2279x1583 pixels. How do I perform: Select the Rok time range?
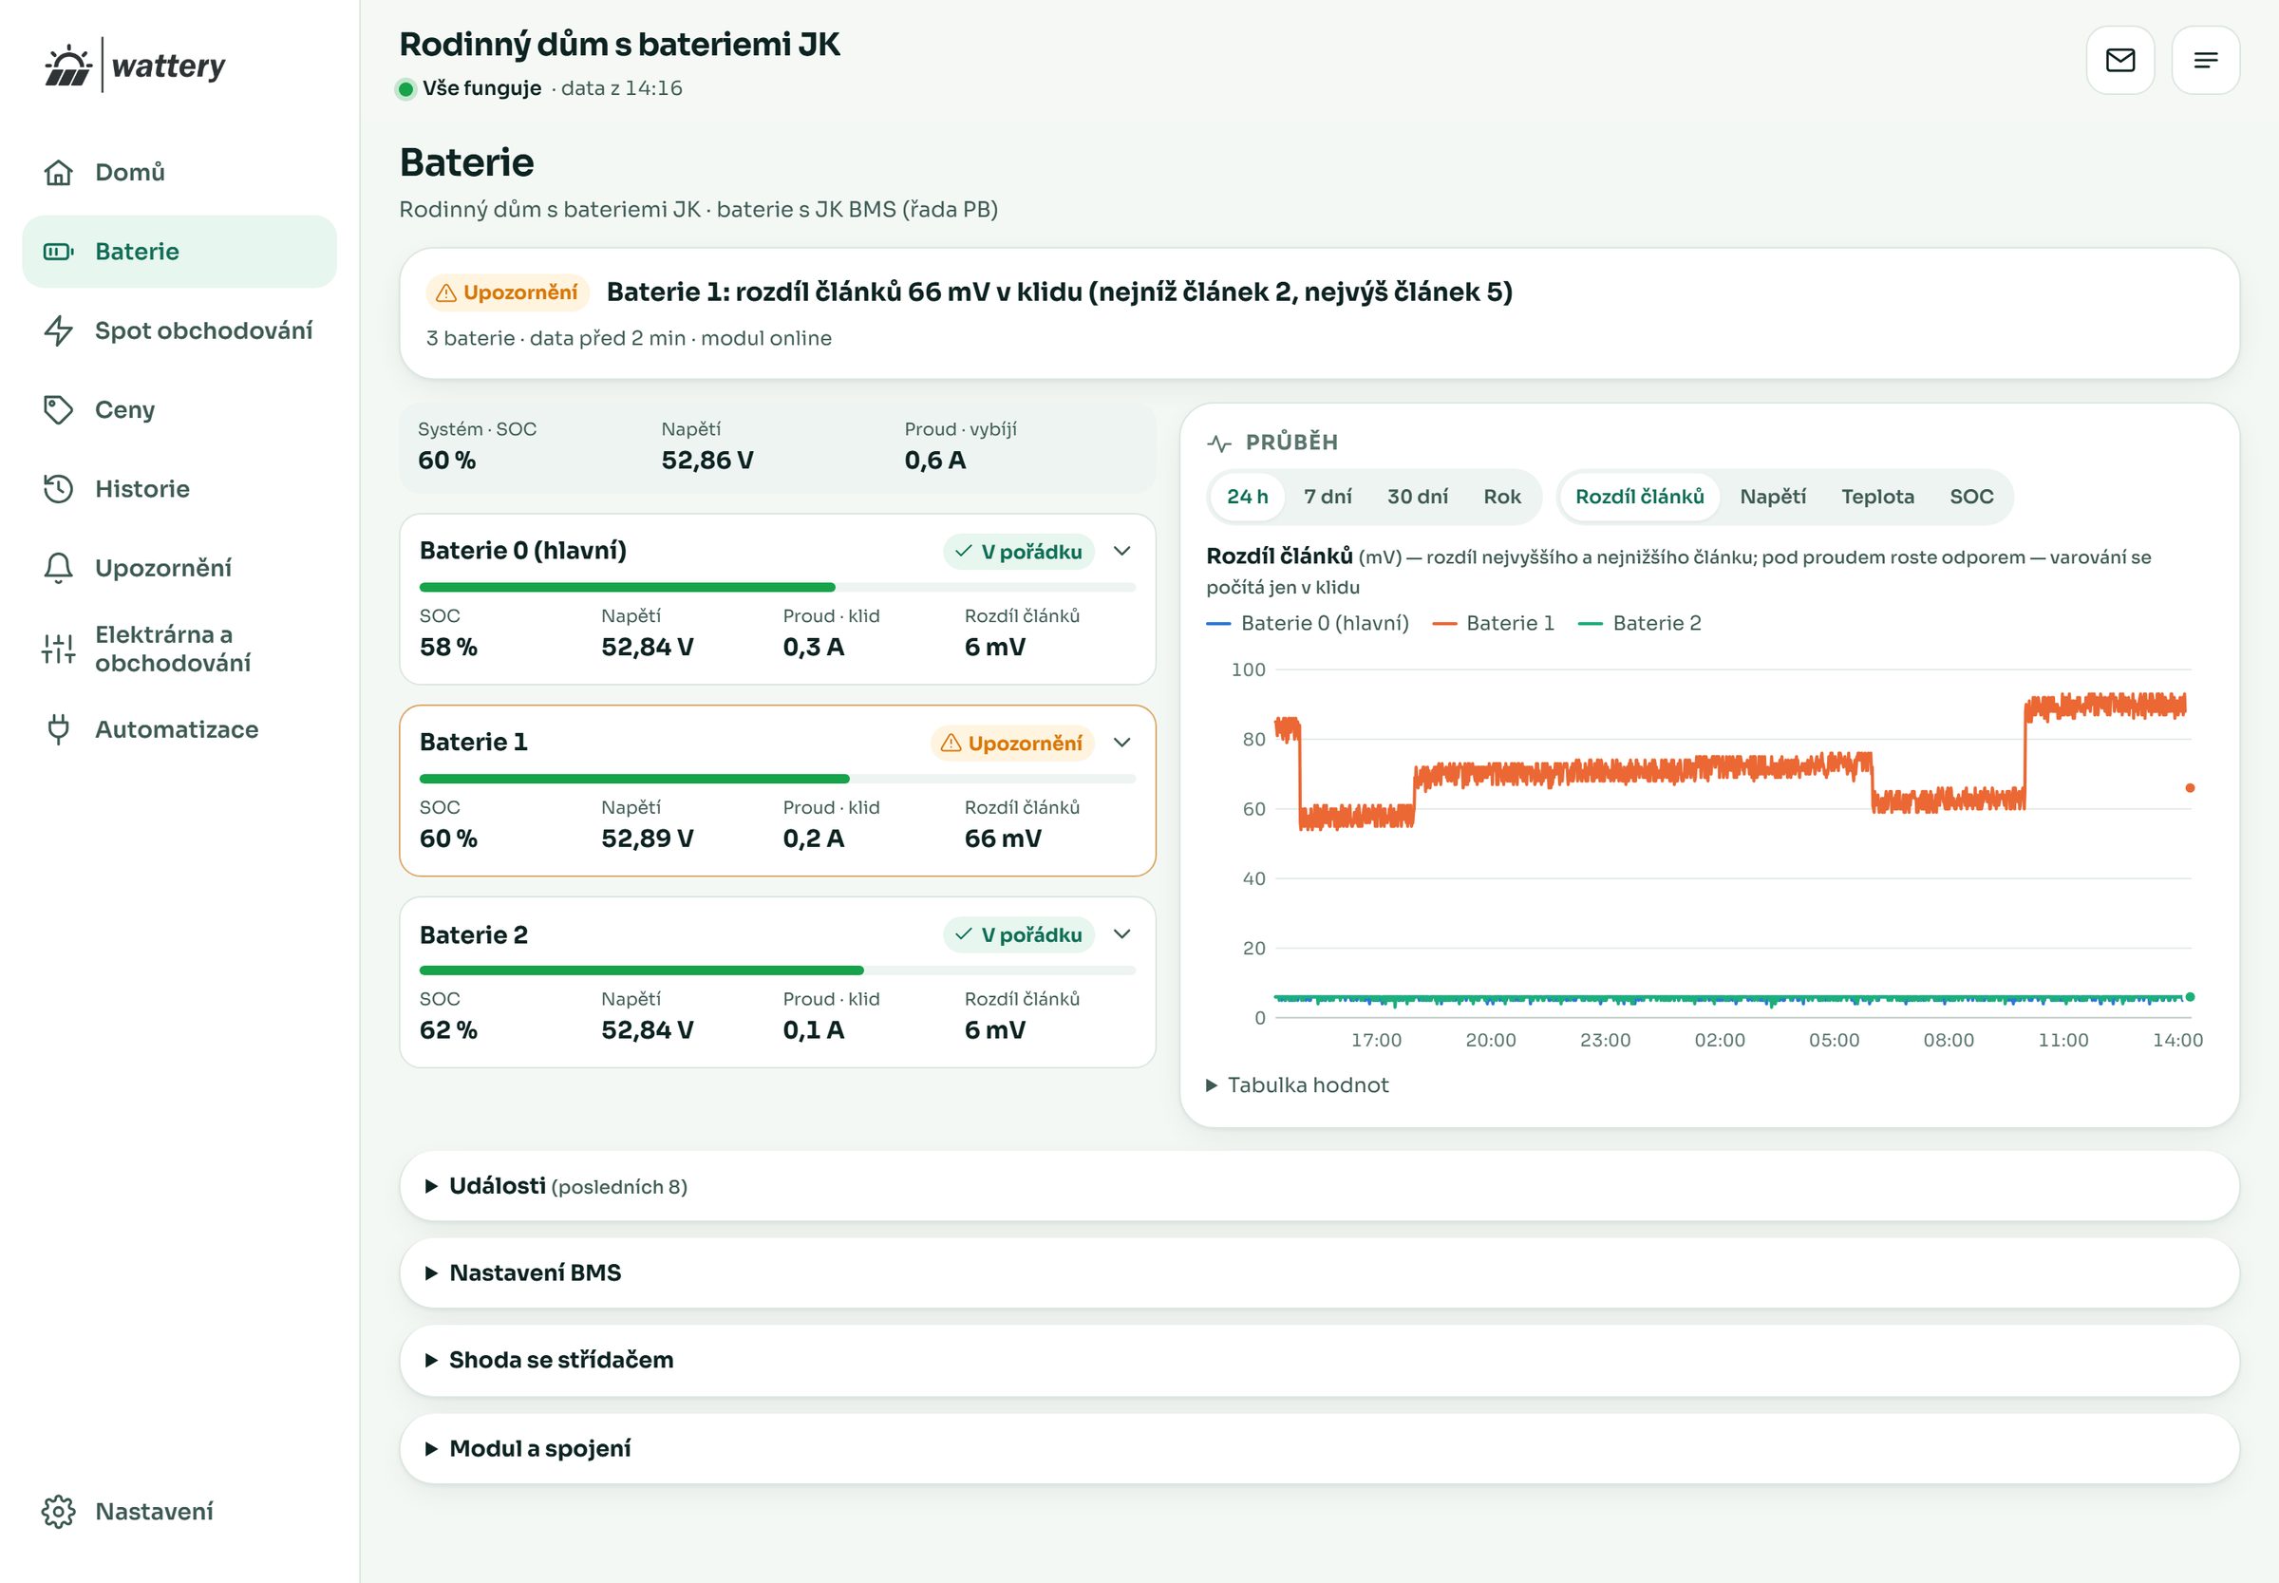coord(1501,497)
